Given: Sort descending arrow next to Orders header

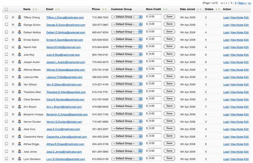Looking at the screenshot, I should [x=219, y=9].
